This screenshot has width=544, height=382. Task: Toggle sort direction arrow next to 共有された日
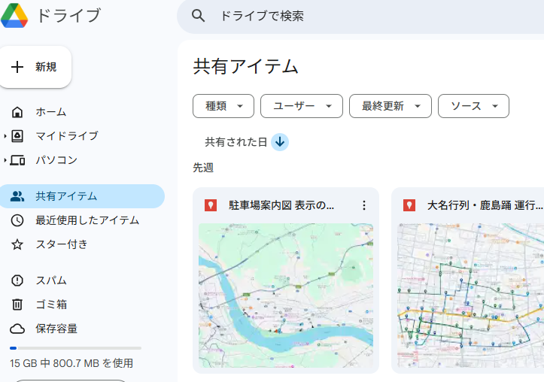pos(280,142)
